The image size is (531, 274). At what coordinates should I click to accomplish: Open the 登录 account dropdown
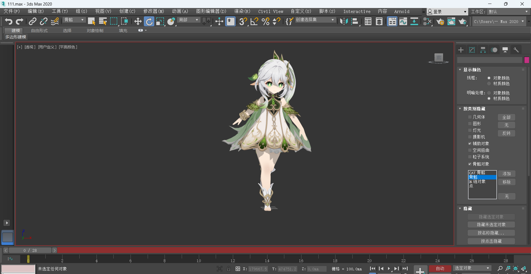point(447,12)
